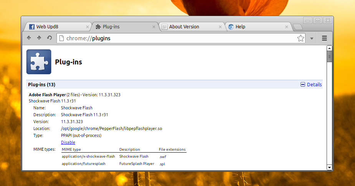Go forward with the forward arrow
Screen dimensions: 355x186
coord(39,38)
